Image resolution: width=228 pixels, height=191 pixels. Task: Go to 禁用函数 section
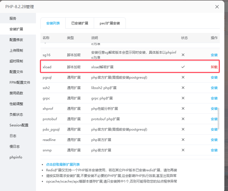pos(16,93)
